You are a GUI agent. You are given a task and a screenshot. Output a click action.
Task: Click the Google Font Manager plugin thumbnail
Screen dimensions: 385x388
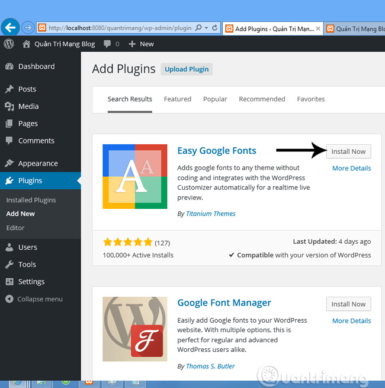pyautogui.click(x=134, y=329)
